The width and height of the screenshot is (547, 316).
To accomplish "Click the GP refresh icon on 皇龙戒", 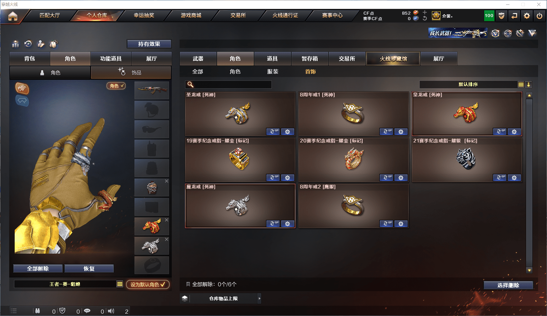I will click(500, 132).
